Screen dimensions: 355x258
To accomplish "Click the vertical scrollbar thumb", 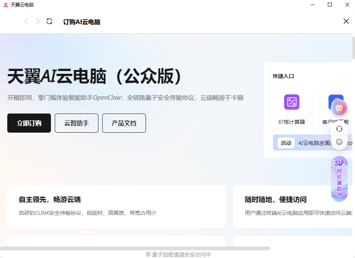I will point(353,48).
